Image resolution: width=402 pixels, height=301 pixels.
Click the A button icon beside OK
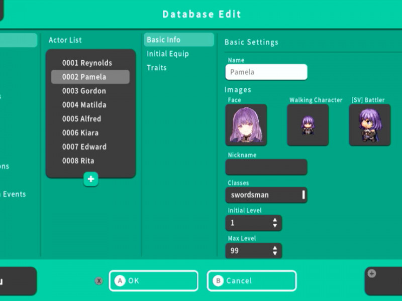click(120, 281)
